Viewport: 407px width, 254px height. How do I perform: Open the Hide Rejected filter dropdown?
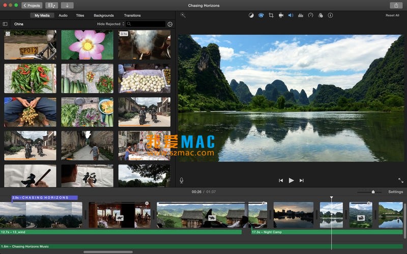(110, 24)
